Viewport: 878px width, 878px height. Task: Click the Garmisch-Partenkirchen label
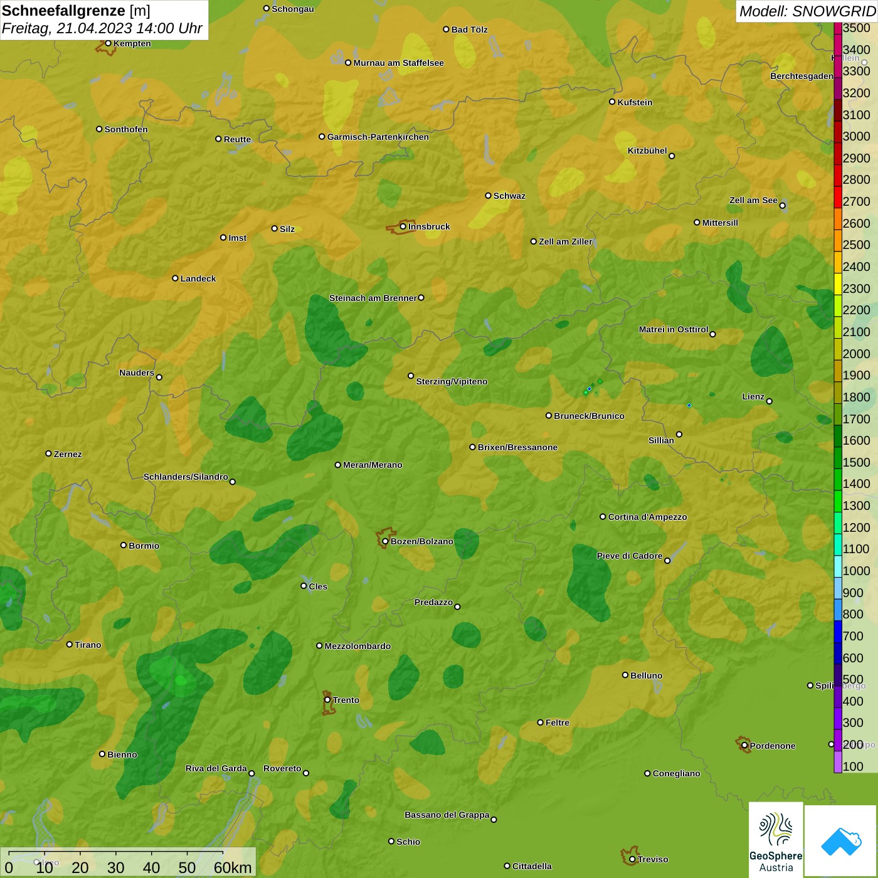pos(378,137)
